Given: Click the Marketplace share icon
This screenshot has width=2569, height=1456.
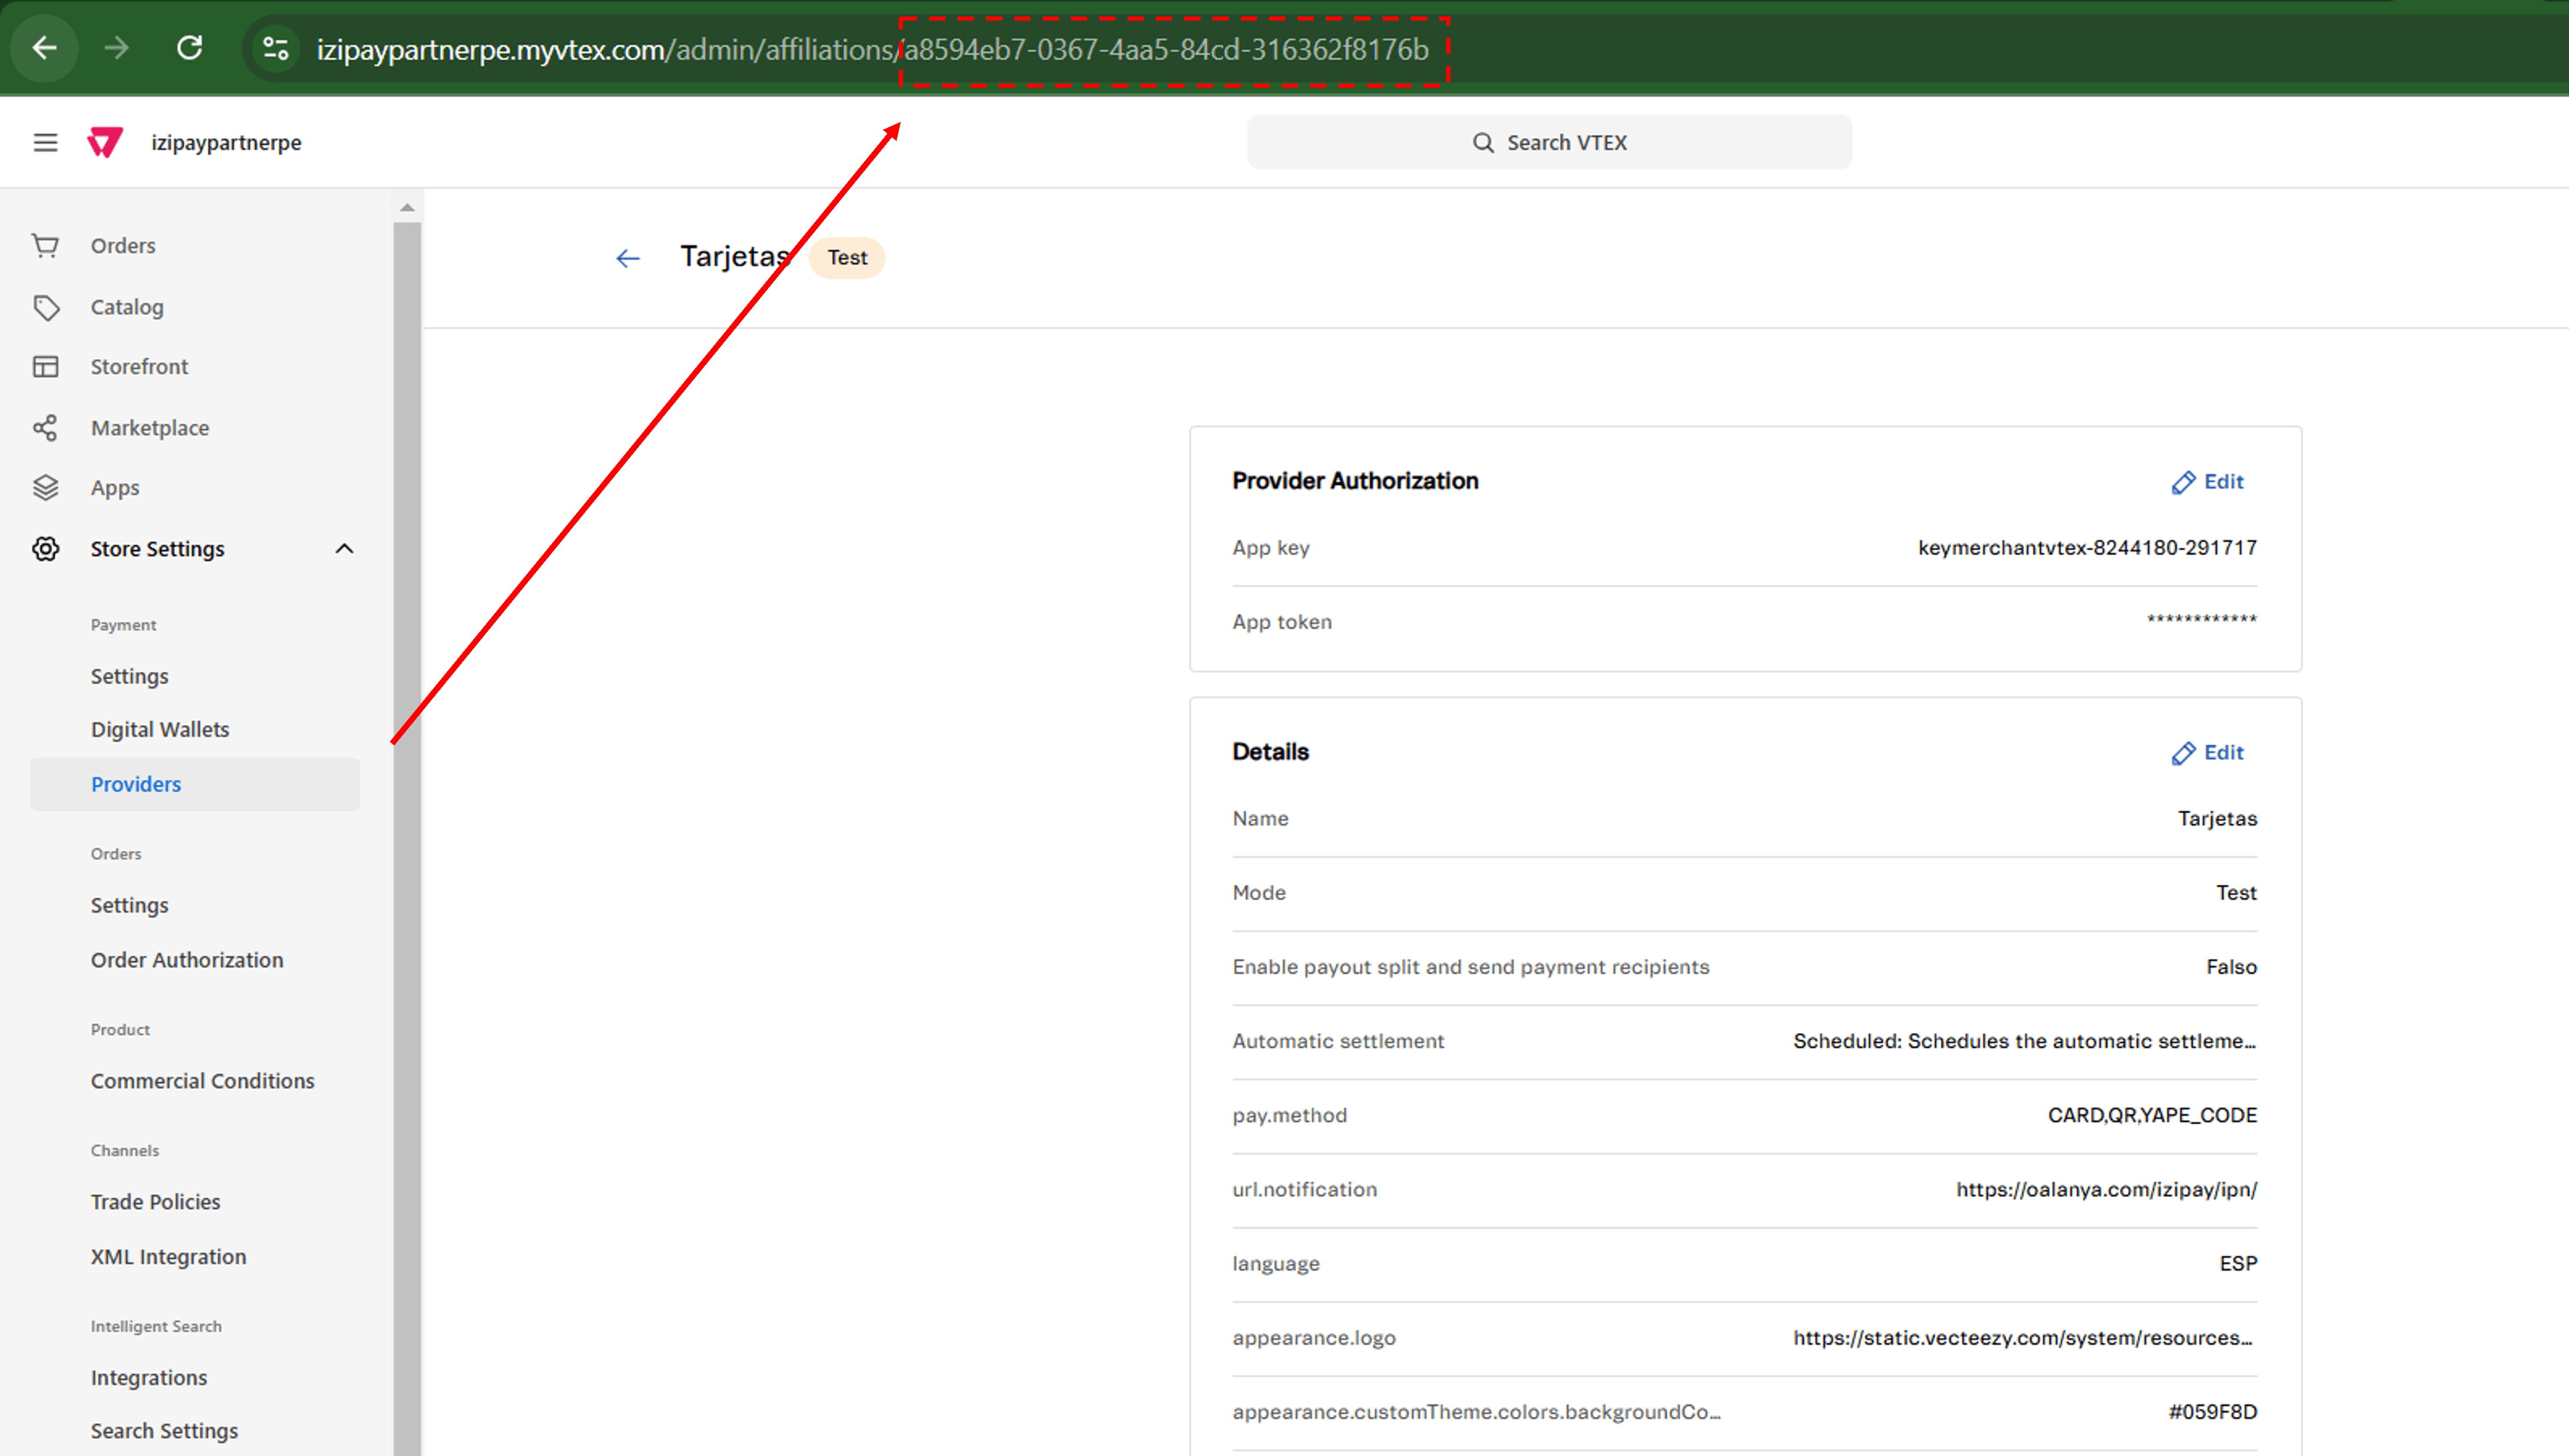Looking at the screenshot, I should tap(45, 427).
